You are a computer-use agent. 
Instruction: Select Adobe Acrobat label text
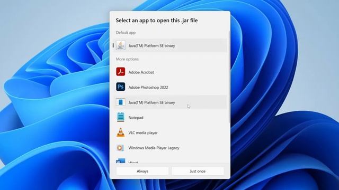coord(141,72)
